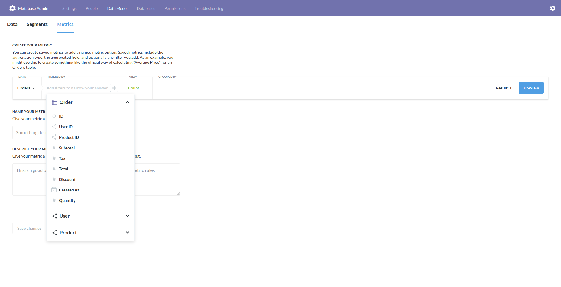The height and width of the screenshot is (287, 561).
Task: Click the Add filters placeholder text
Action: click(x=77, y=88)
